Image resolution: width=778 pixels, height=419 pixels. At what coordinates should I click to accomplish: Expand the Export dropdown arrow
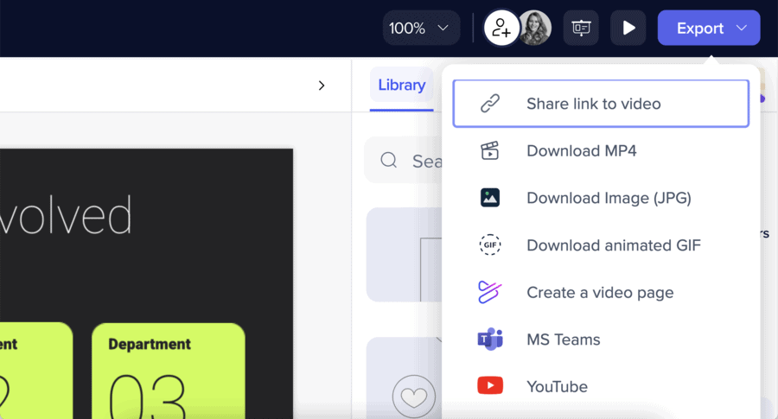pos(742,29)
